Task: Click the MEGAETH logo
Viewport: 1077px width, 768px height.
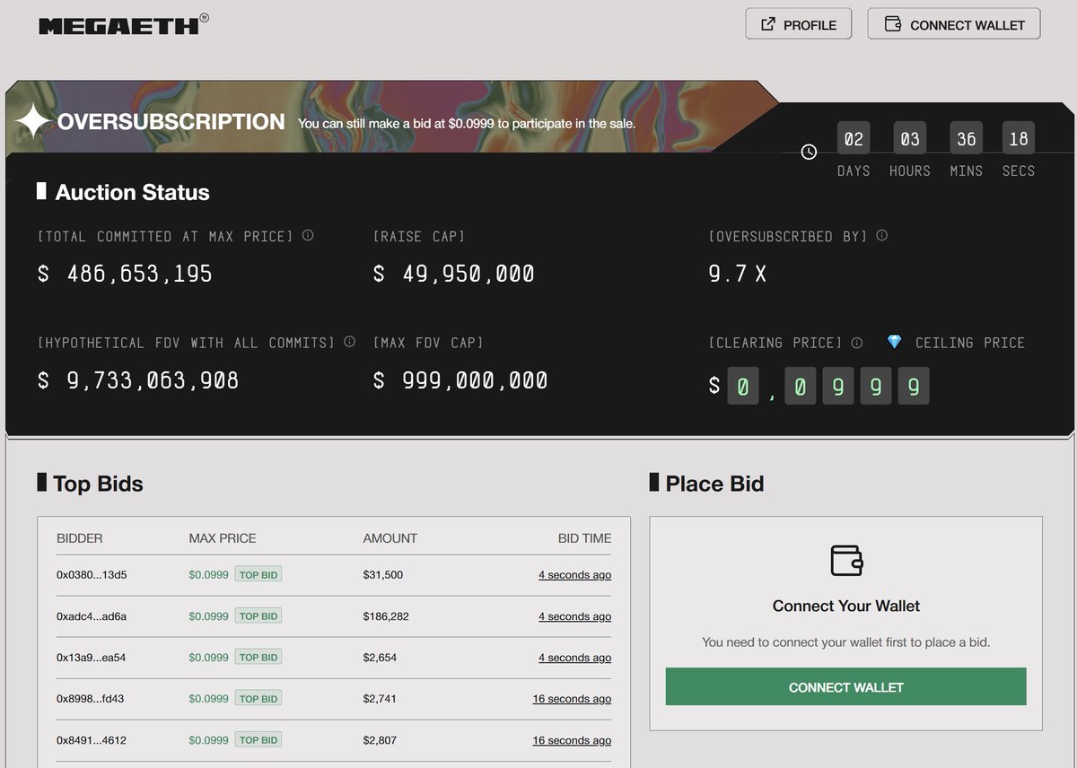Action: point(124,24)
